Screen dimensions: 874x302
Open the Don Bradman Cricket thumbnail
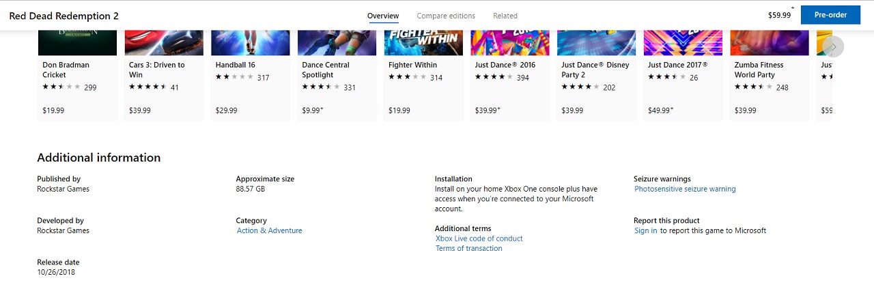[x=77, y=43]
